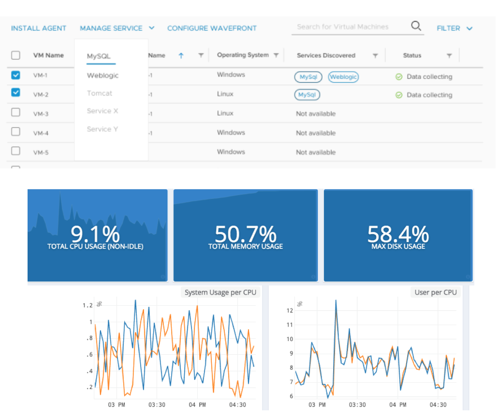498x420 pixels.
Task: Check the VM-3 row checkbox
Action: (x=15, y=112)
